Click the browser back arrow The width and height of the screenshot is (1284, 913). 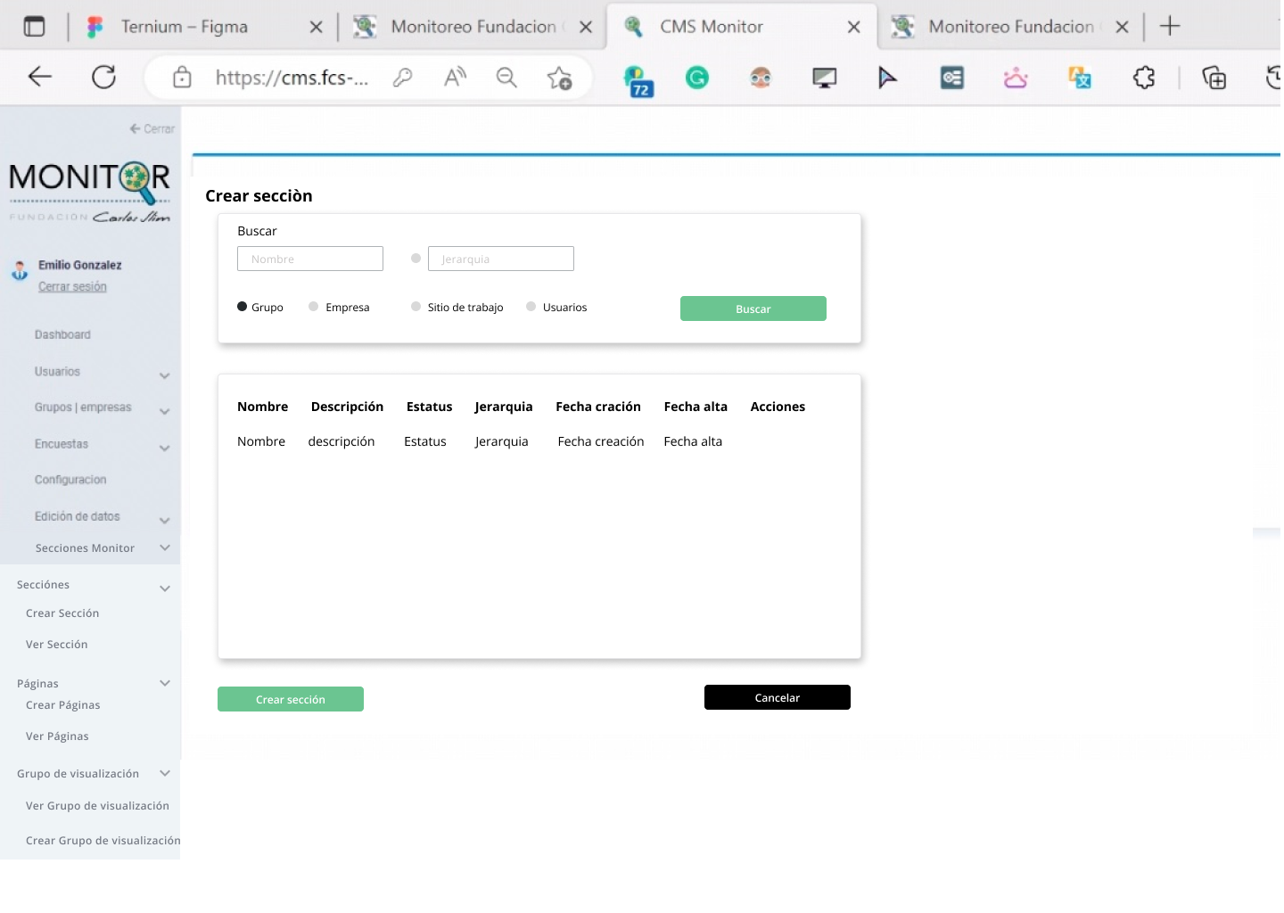40,78
